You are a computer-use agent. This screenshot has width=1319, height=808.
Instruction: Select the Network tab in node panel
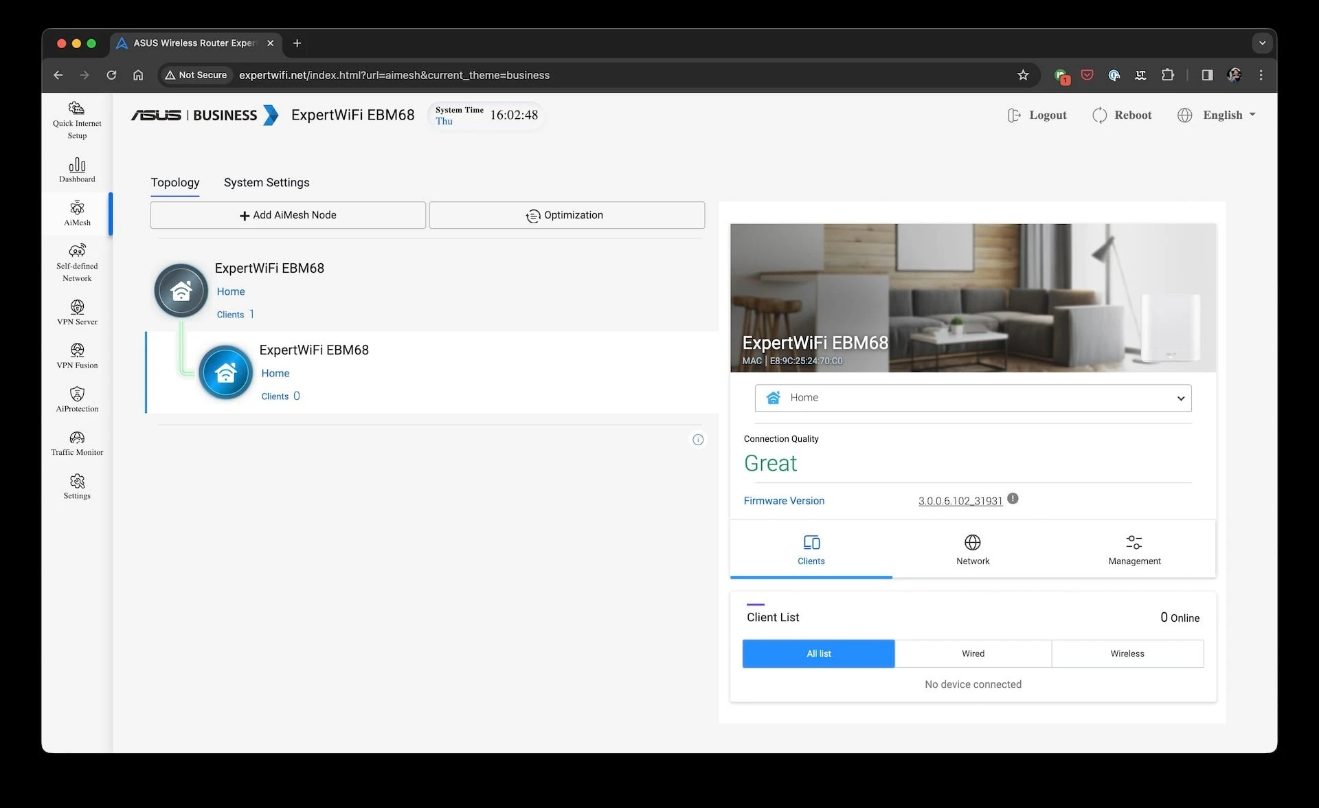click(x=973, y=550)
